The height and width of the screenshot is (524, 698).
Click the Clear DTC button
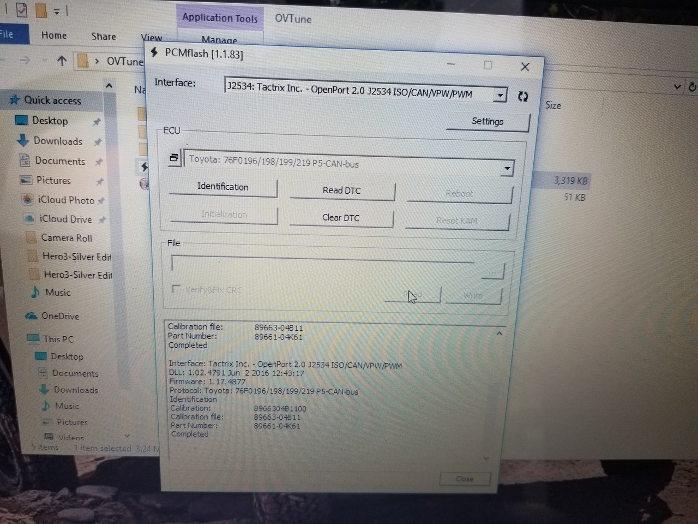[x=341, y=218]
